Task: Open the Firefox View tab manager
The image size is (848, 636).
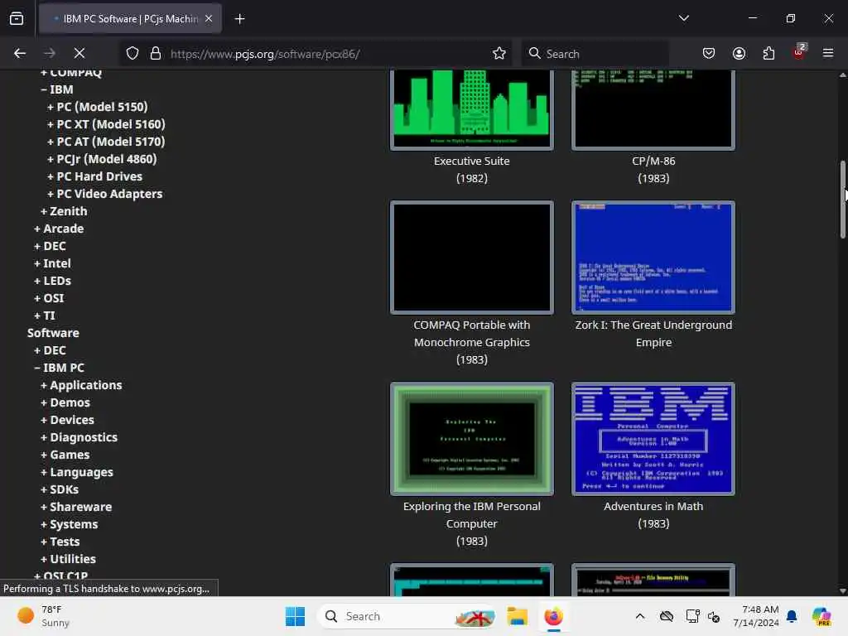Action: pyautogui.click(x=17, y=18)
